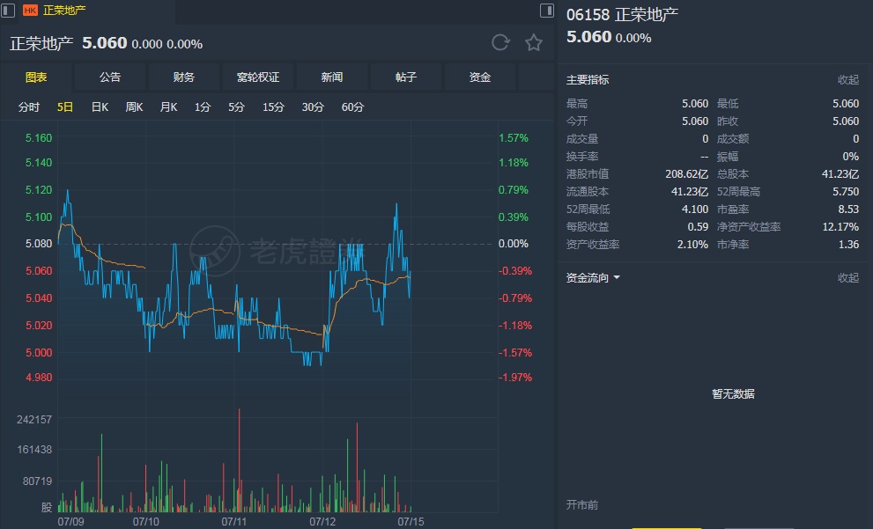Click the 资产收益率 2.10% value
Viewport: 873px width, 529px height.
pyautogui.click(x=692, y=244)
